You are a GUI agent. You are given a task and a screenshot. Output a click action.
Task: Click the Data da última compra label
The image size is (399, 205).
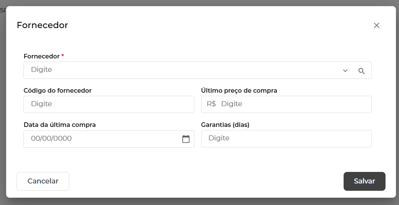tap(60, 125)
